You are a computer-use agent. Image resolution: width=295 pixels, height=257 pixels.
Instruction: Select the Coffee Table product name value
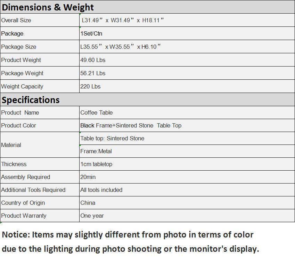(x=97, y=113)
